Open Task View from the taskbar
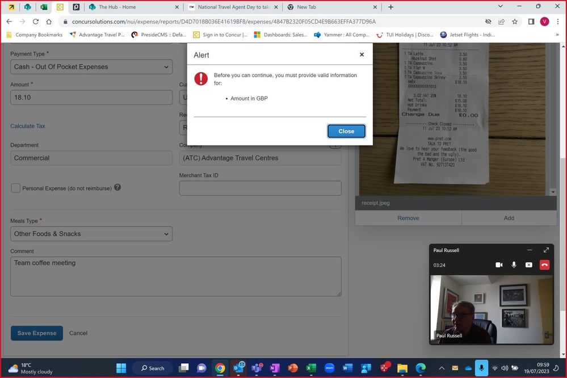Viewport: 567px width, 378px height. click(184, 368)
